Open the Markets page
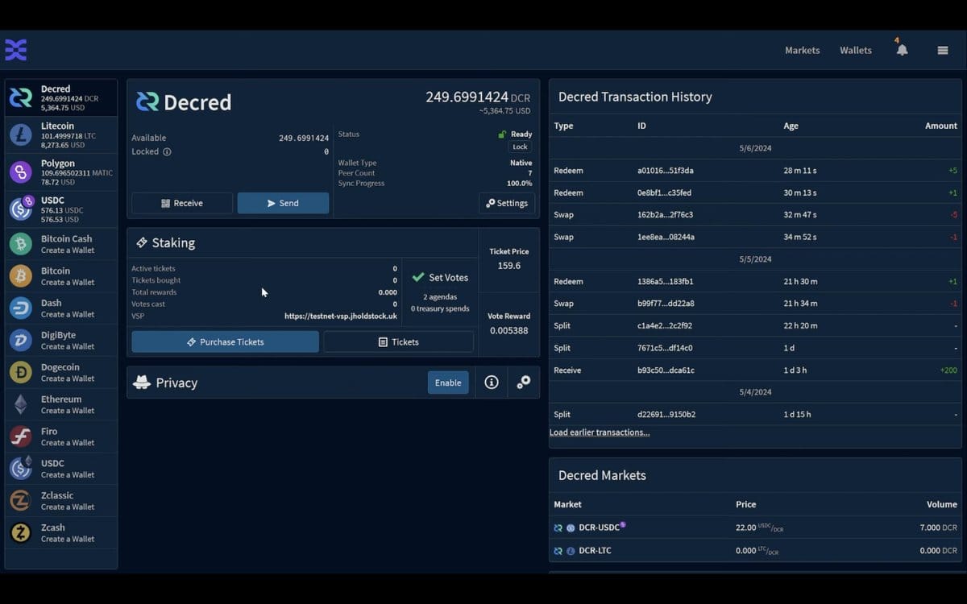 [x=803, y=50]
